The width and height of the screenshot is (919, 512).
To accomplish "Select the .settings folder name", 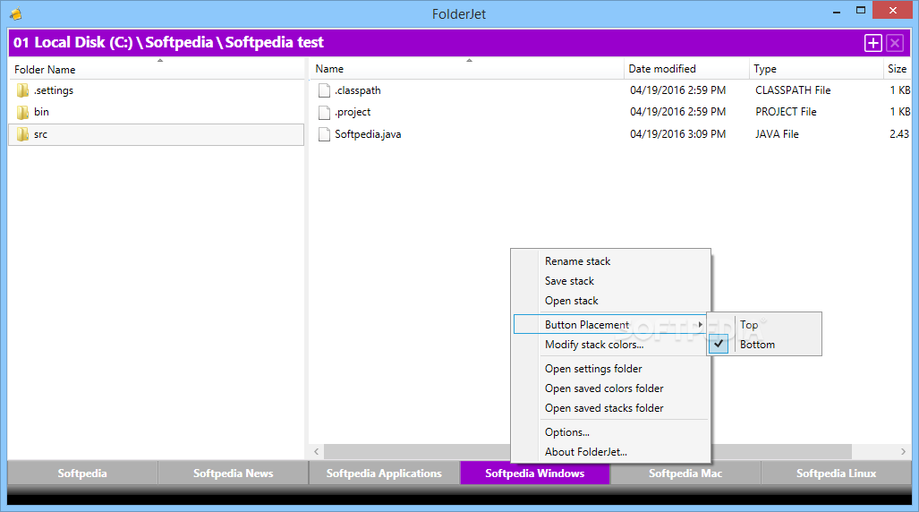I will (54, 90).
